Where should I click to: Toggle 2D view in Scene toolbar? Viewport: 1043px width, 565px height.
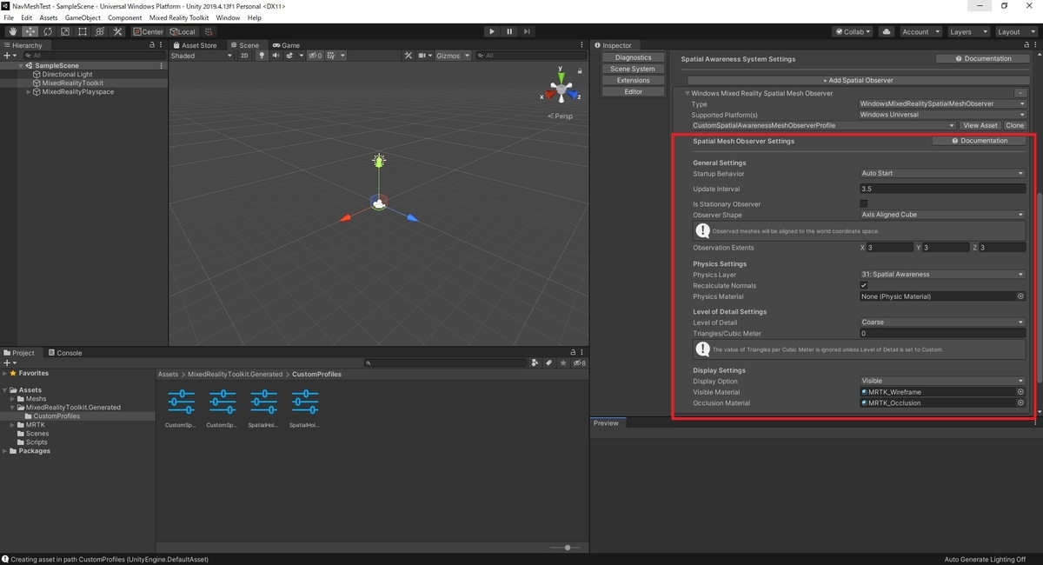pyautogui.click(x=244, y=56)
